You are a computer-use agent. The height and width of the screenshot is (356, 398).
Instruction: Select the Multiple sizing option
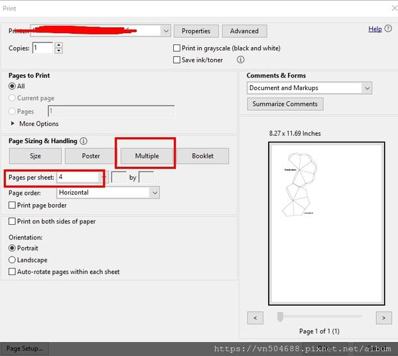point(147,156)
